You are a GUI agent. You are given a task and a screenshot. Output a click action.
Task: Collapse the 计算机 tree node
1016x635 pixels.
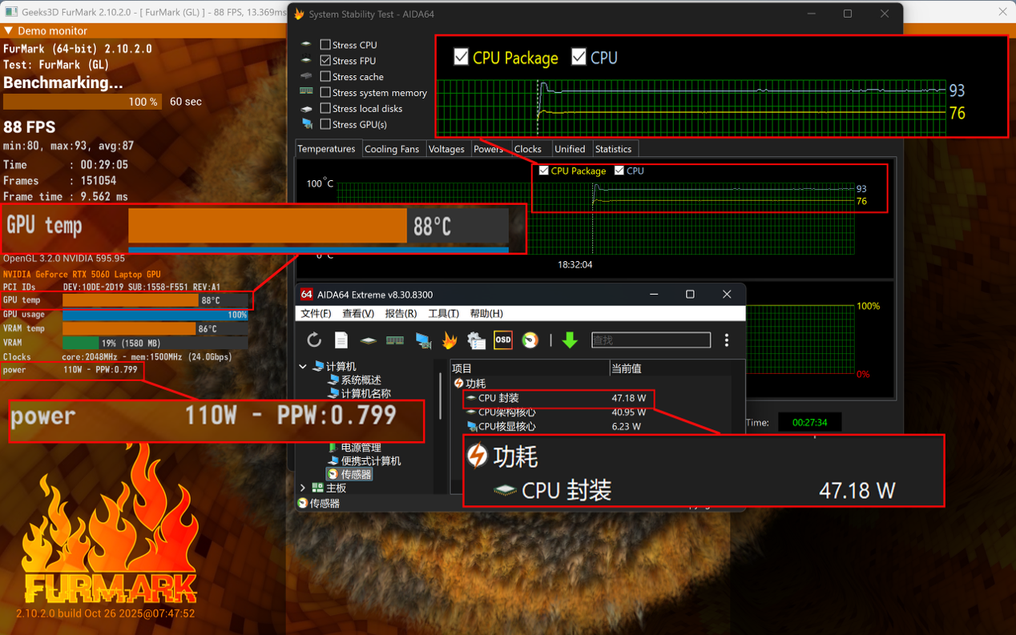(303, 366)
